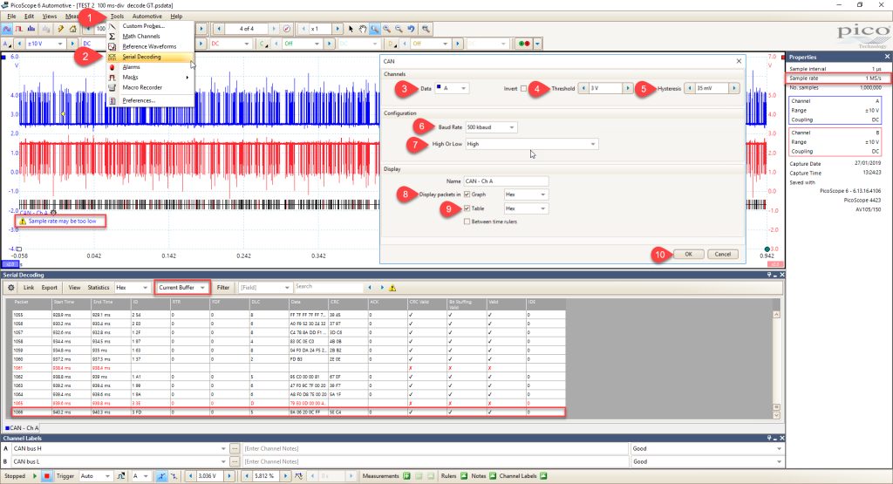Enable Between time rulers checkbox
The width and height of the screenshot is (893, 484).
tap(467, 222)
